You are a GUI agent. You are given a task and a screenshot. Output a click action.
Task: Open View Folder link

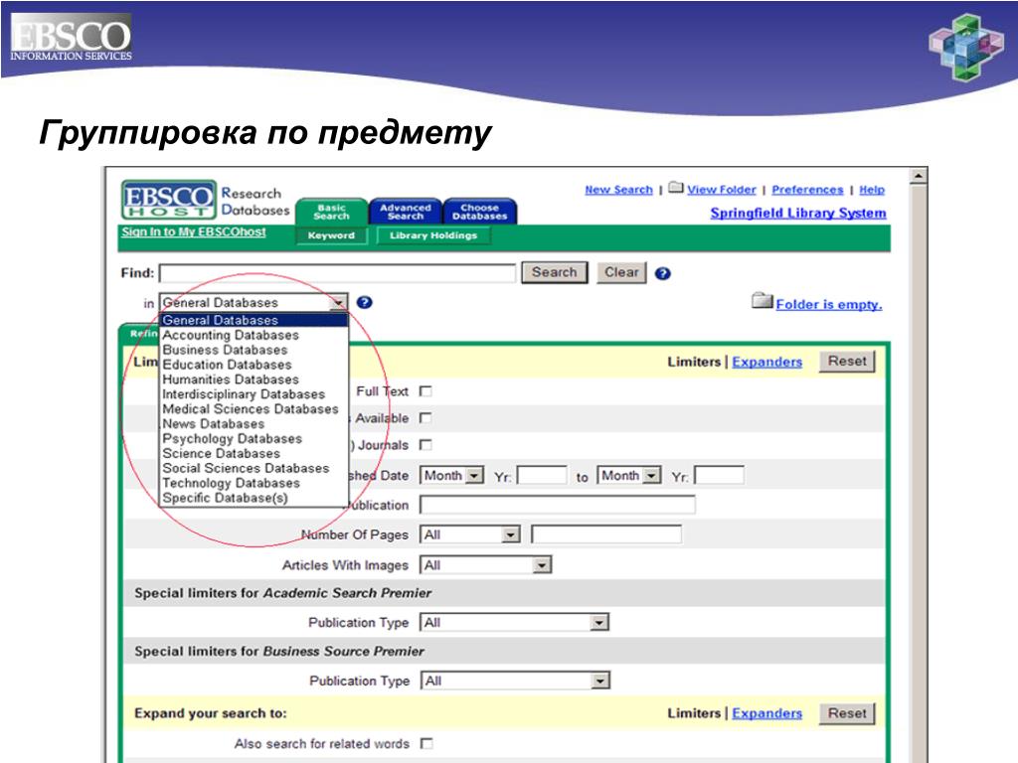point(722,190)
